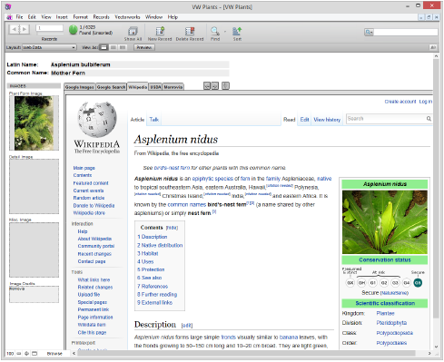Switch to the Monrovia tab
The image size is (444, 362).
click(173, 87)
